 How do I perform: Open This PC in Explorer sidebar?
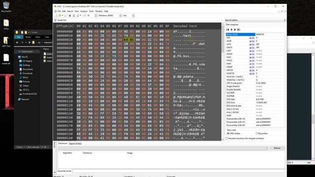point(23,57)
